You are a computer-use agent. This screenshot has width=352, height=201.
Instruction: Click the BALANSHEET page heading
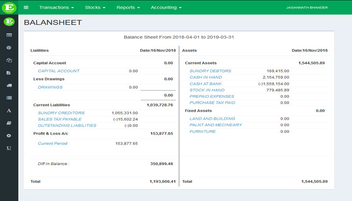(53, 22)
